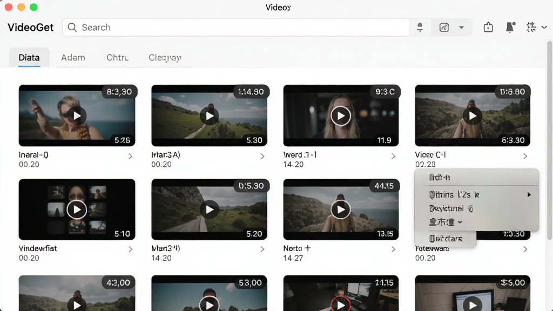Switch to the Adem tab
Image resolution: width=553 pixels, height=311 pixels.
click(x=73, y=57)
